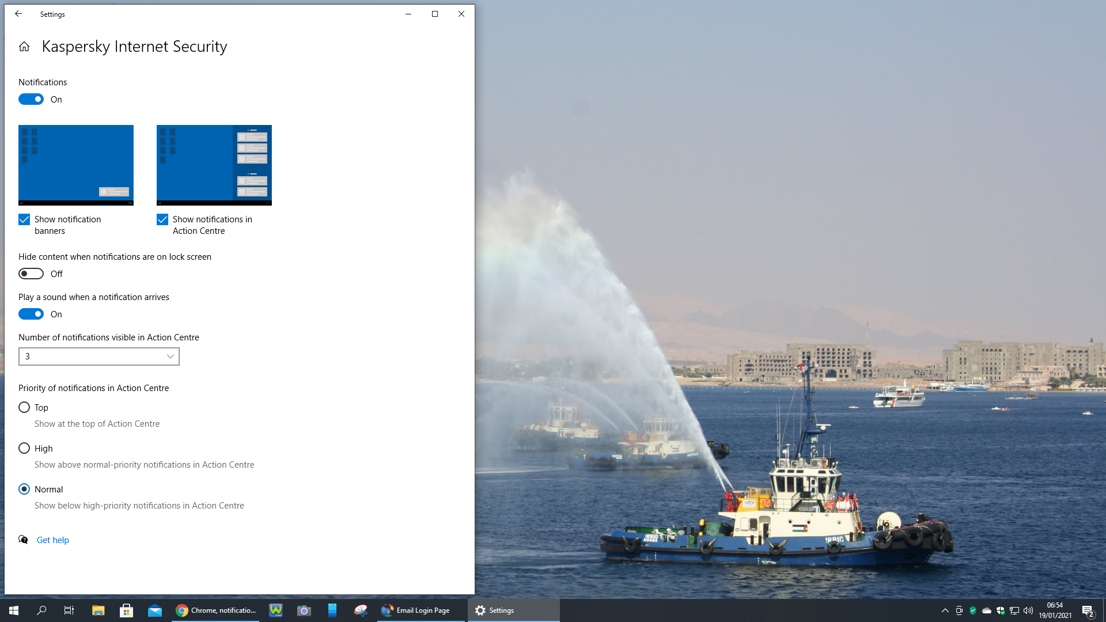The image size is (1106, 622).
Task: Open number of visible notifications dropdown
Action: [99, 356]
